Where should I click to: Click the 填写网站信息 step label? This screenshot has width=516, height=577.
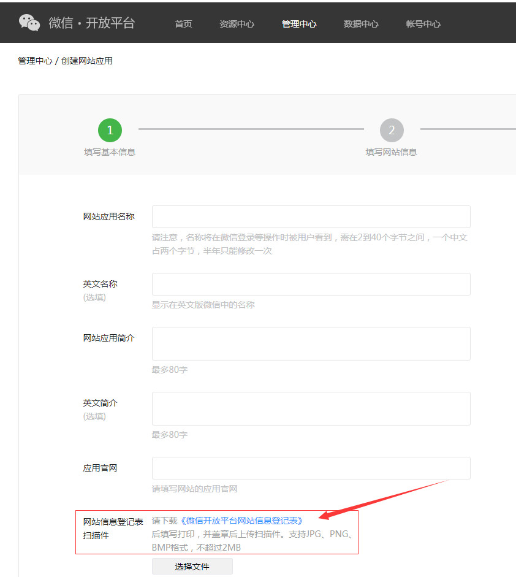pyautogui.click(x=392, y=152)
